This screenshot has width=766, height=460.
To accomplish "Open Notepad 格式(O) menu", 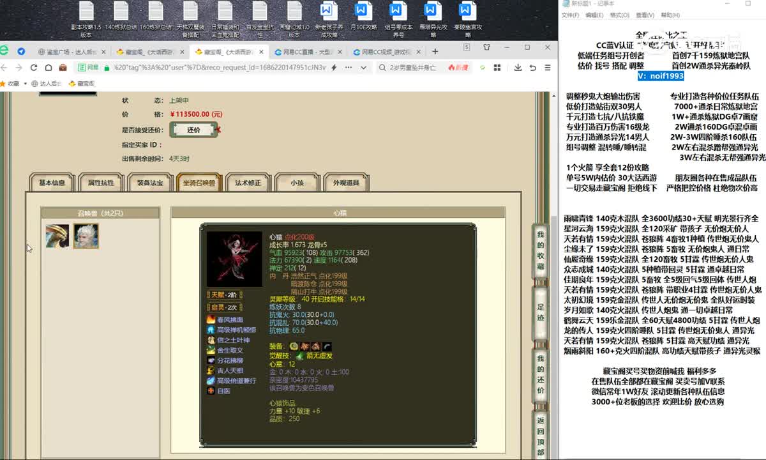I will coord(619,15).
